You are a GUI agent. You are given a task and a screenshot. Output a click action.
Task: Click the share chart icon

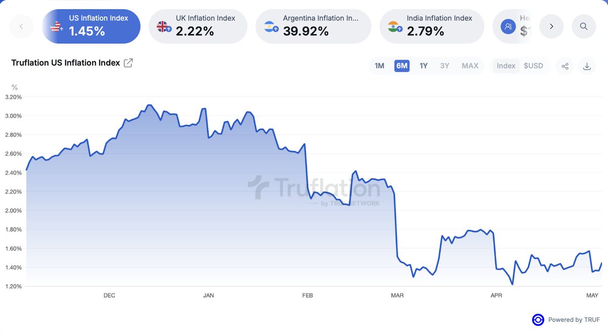pyautogui.click(x=564, y=66)
